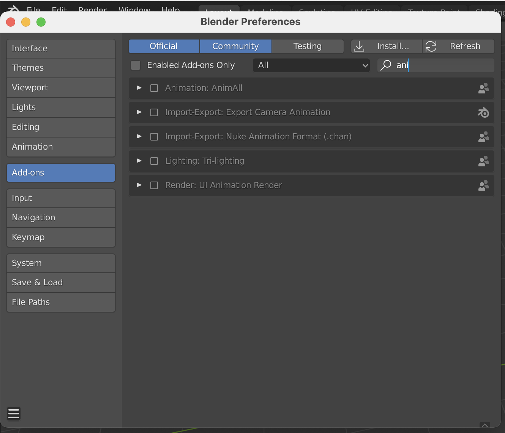
Task: Enable the Export Camera Animation add-on checkbox
Action: point(154,112)
